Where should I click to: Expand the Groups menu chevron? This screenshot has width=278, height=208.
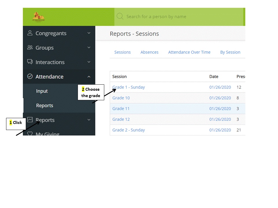tap(89, 47)
